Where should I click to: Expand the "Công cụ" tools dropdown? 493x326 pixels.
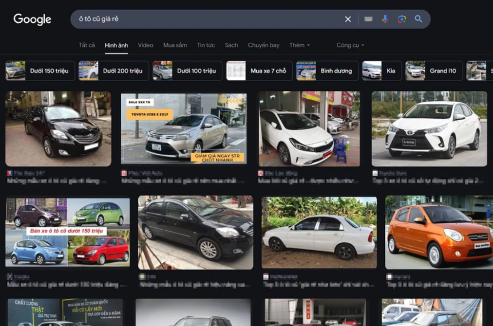[350, 45]
